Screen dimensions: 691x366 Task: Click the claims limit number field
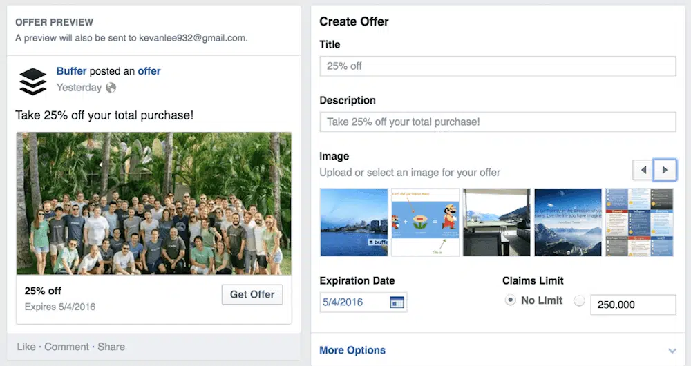click(x=633, y=305)
